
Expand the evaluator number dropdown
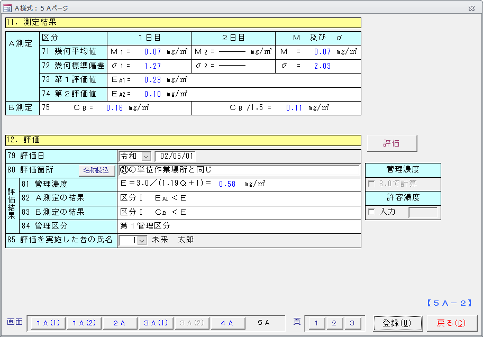point(142,241)
